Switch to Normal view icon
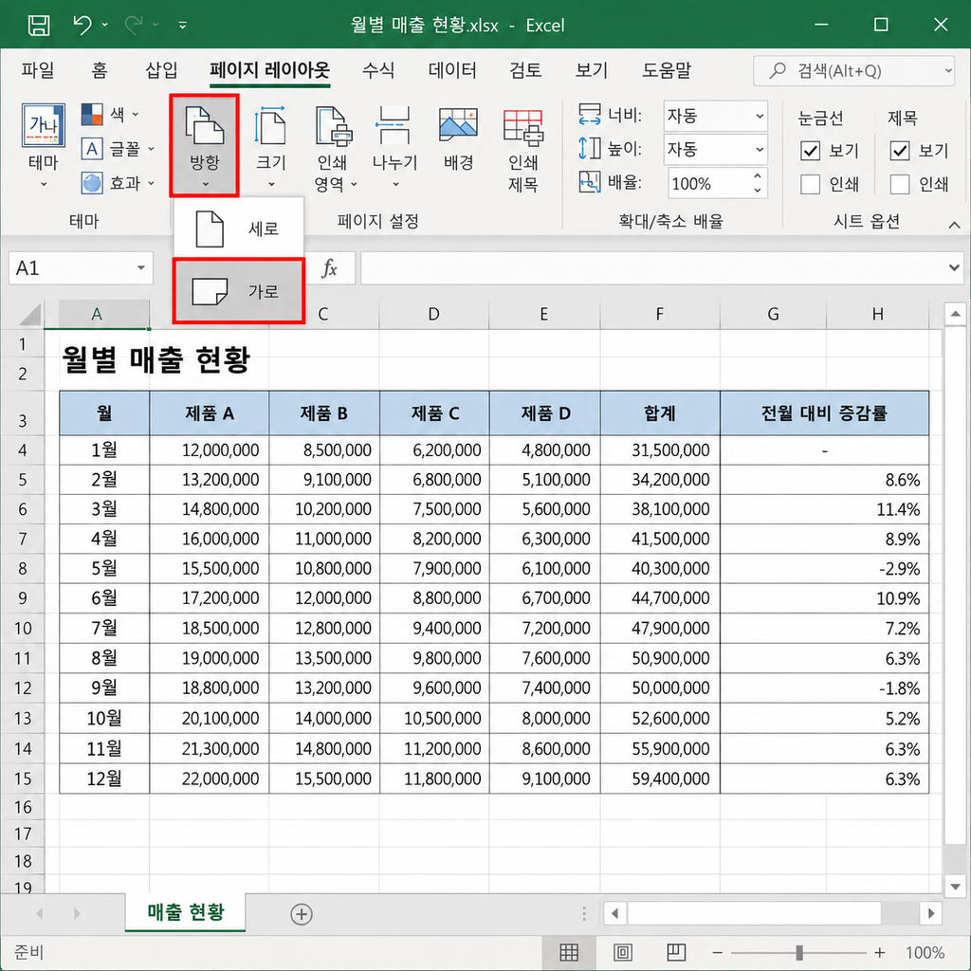Viewport: 971px width, 971px height. (569, 952)
